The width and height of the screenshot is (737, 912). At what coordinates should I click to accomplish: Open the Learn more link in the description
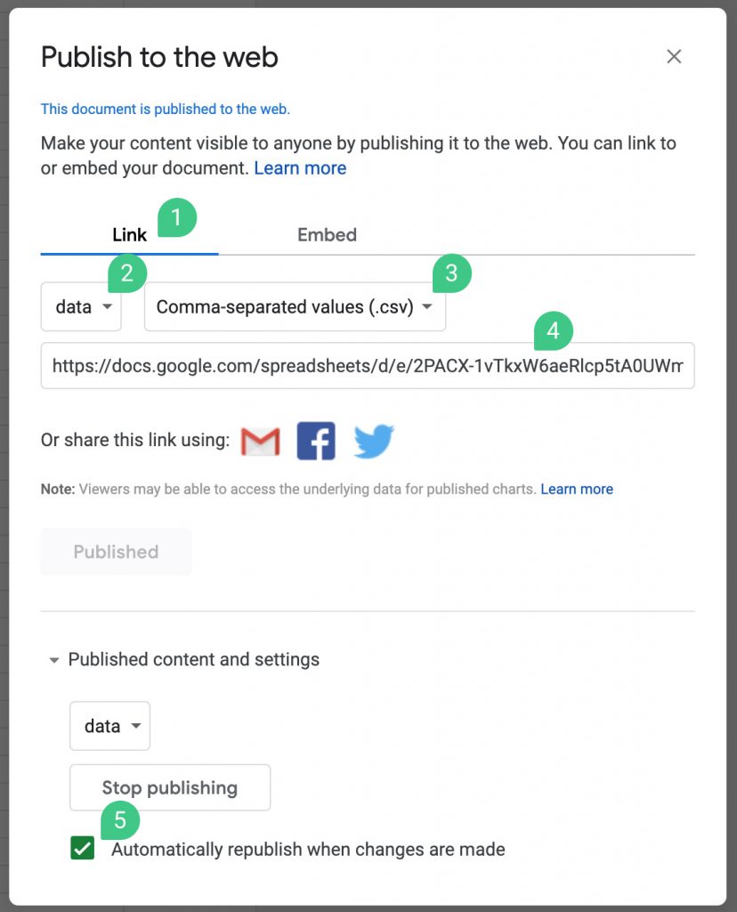(x=300, y=167)
